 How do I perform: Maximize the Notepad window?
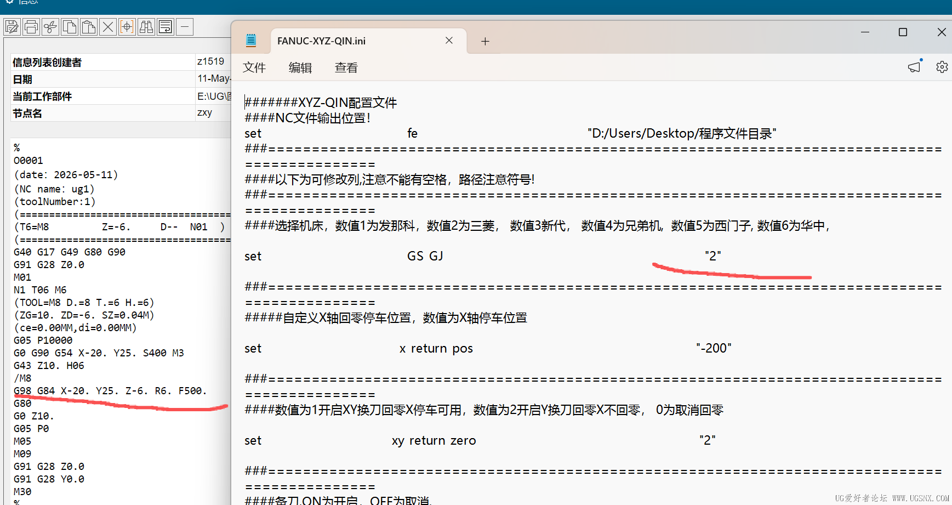903,32
